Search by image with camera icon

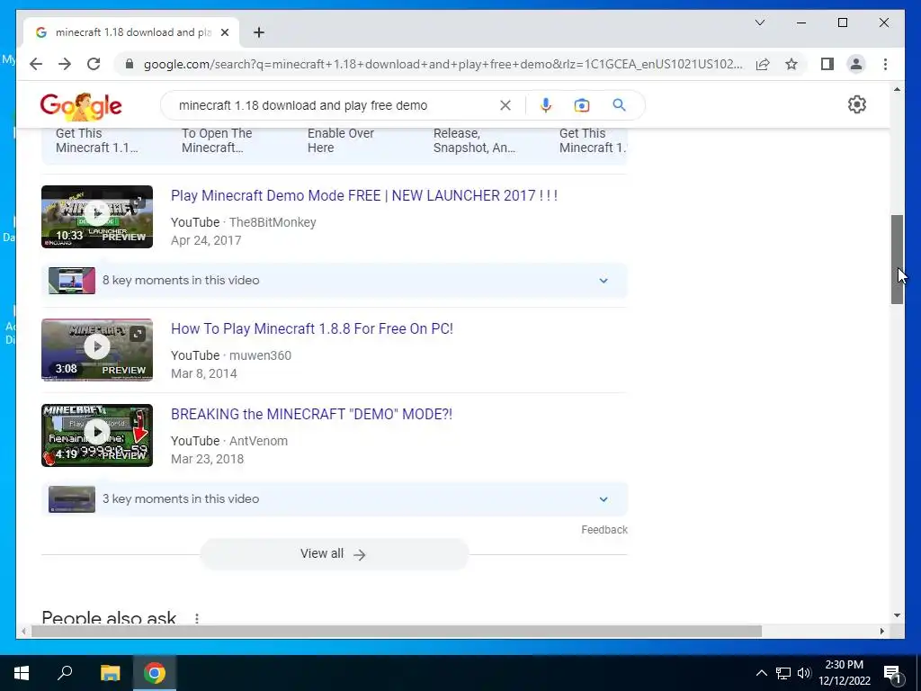pos(582,105)
